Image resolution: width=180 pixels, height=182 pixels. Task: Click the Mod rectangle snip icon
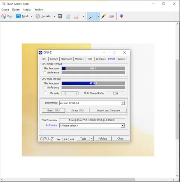[x=18, y=16]
